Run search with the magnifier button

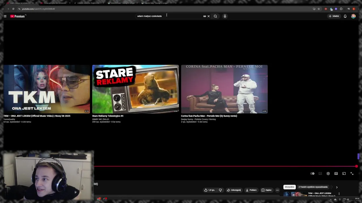(x=215, y=16)
